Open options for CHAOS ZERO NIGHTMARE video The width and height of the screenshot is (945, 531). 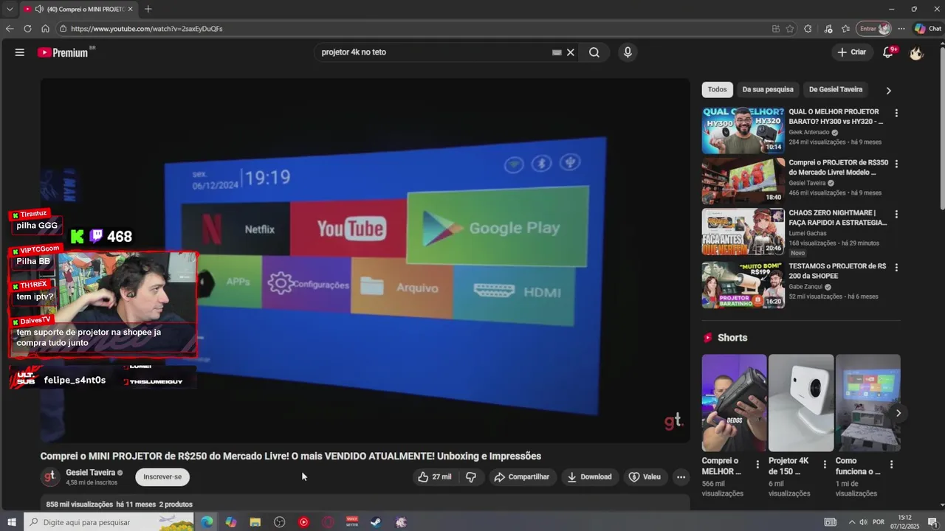coord(896,215)
